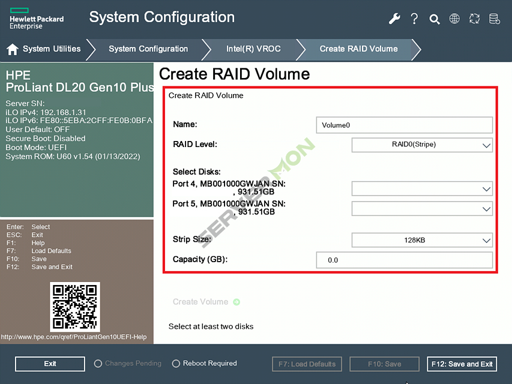Click the home icon in breadcrumb

point(13,49)
